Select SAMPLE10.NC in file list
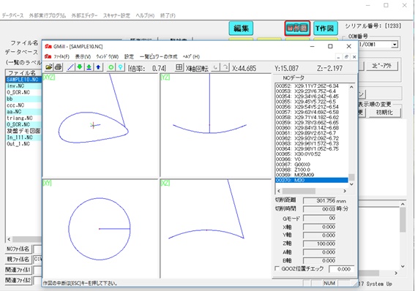The height and width of the screenshot is (291, 415). (23, 79)
